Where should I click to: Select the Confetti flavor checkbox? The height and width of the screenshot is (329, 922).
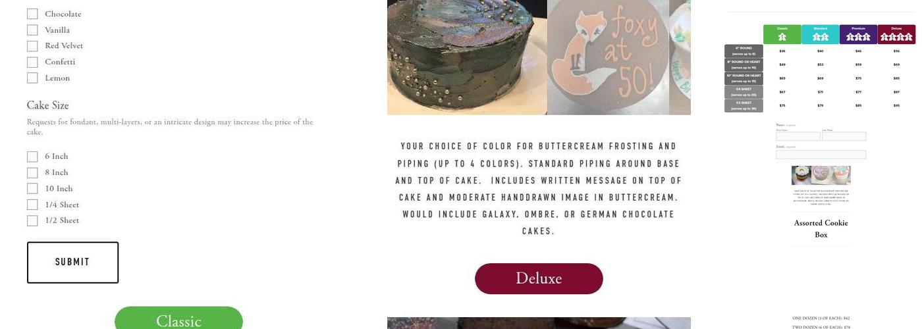[32, 62]
